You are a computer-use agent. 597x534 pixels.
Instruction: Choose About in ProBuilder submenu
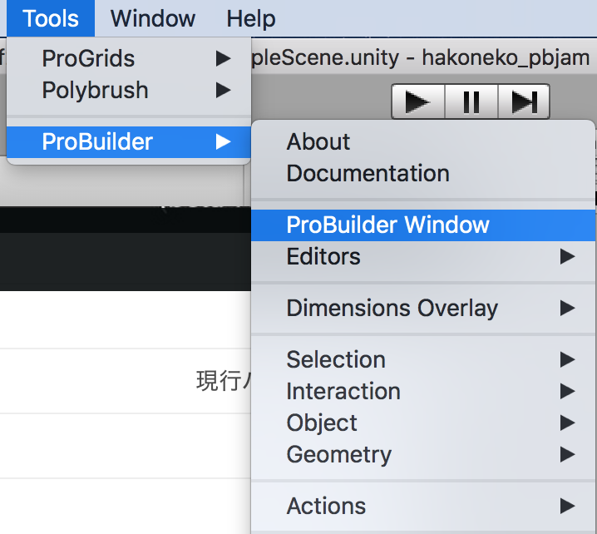(x=423, y=141)
